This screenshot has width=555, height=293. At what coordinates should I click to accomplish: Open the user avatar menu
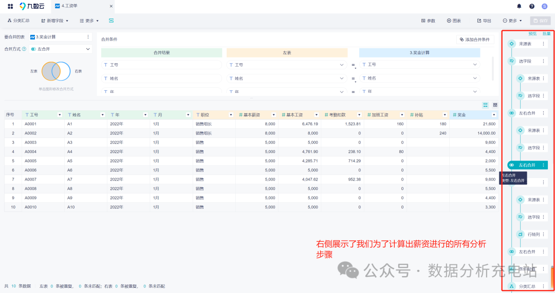pos(544,6)
